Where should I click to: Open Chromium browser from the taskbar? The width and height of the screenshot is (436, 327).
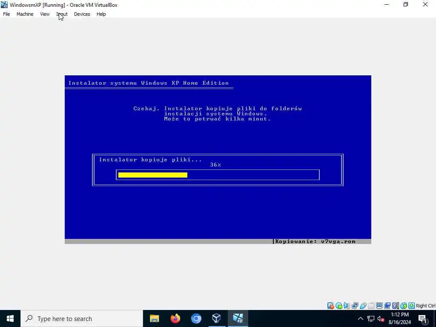196,318
